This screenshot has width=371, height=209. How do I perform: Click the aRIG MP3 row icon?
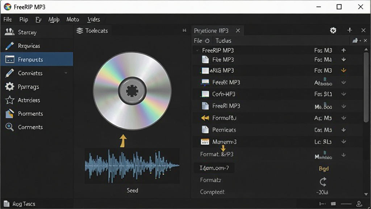tap(205, 70)
